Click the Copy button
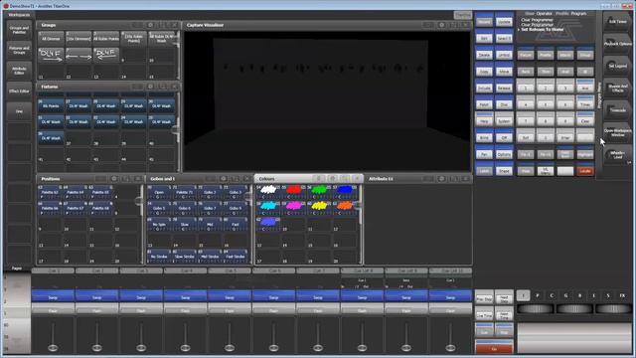This screenshot has width=636, height=358. [484, 72]
